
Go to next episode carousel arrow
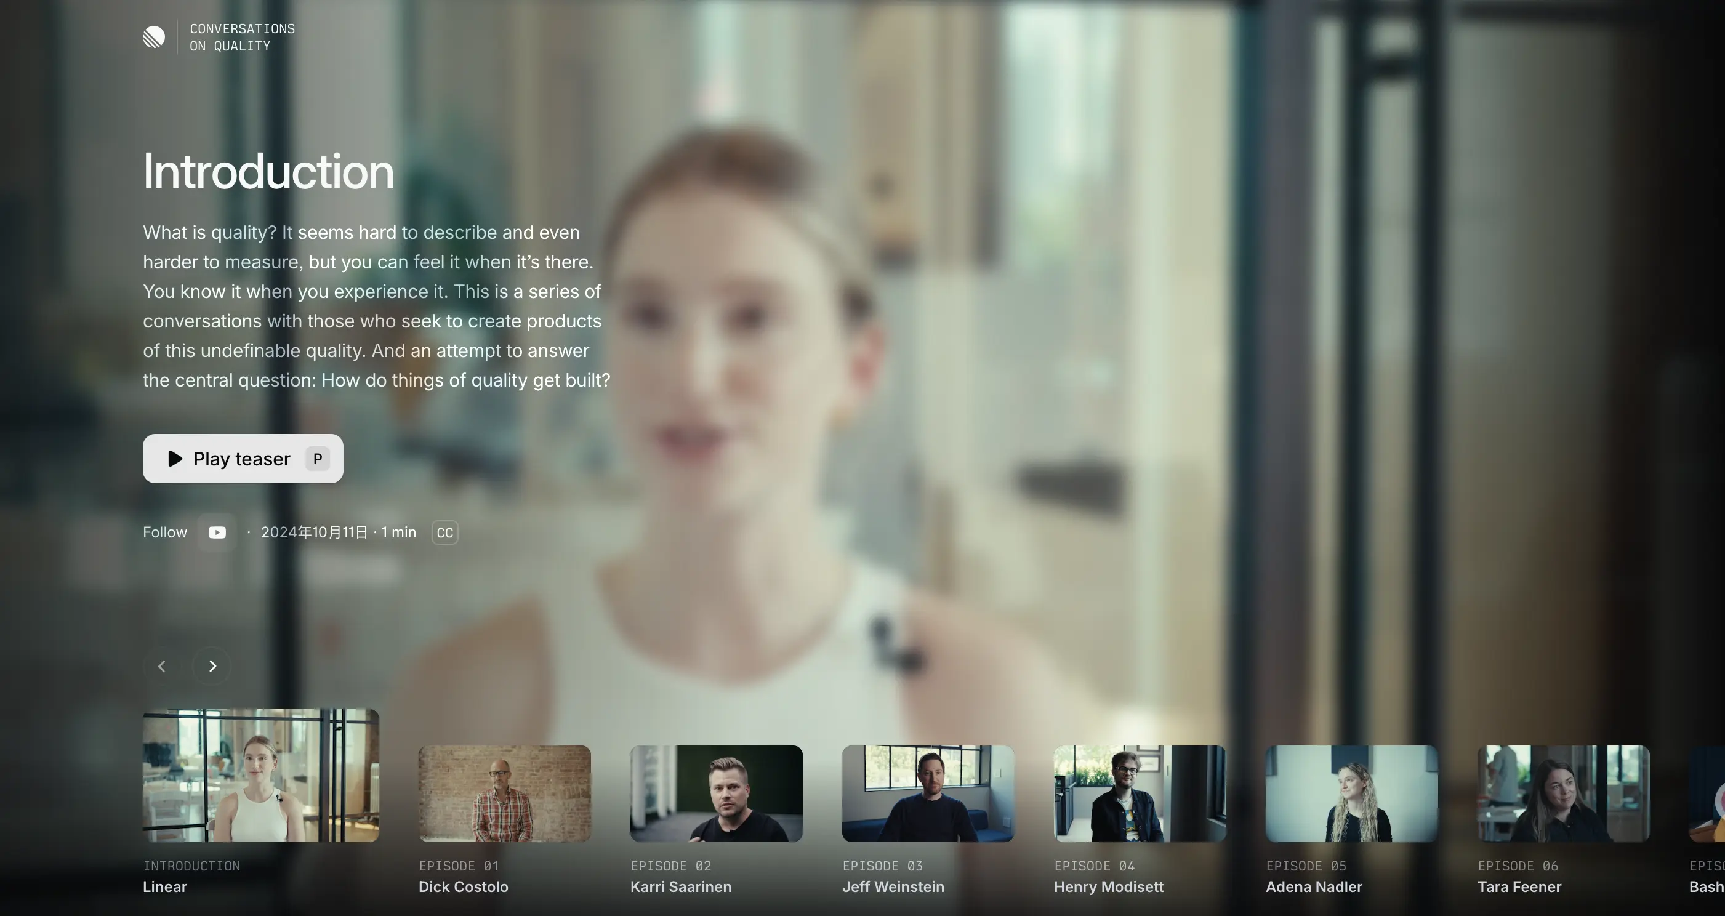pos(212,665)
